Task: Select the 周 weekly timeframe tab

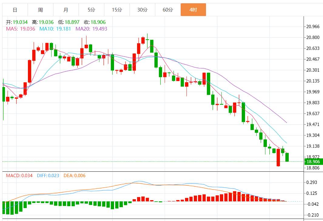Action: pyautogui.click(x=40, y=10)
